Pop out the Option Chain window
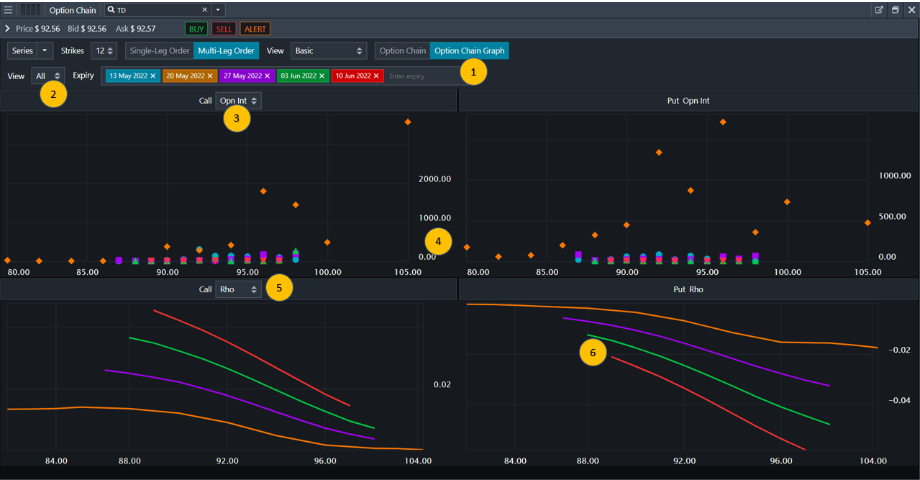Viewport: 920px width, 480px height. (x=879, y=10)
